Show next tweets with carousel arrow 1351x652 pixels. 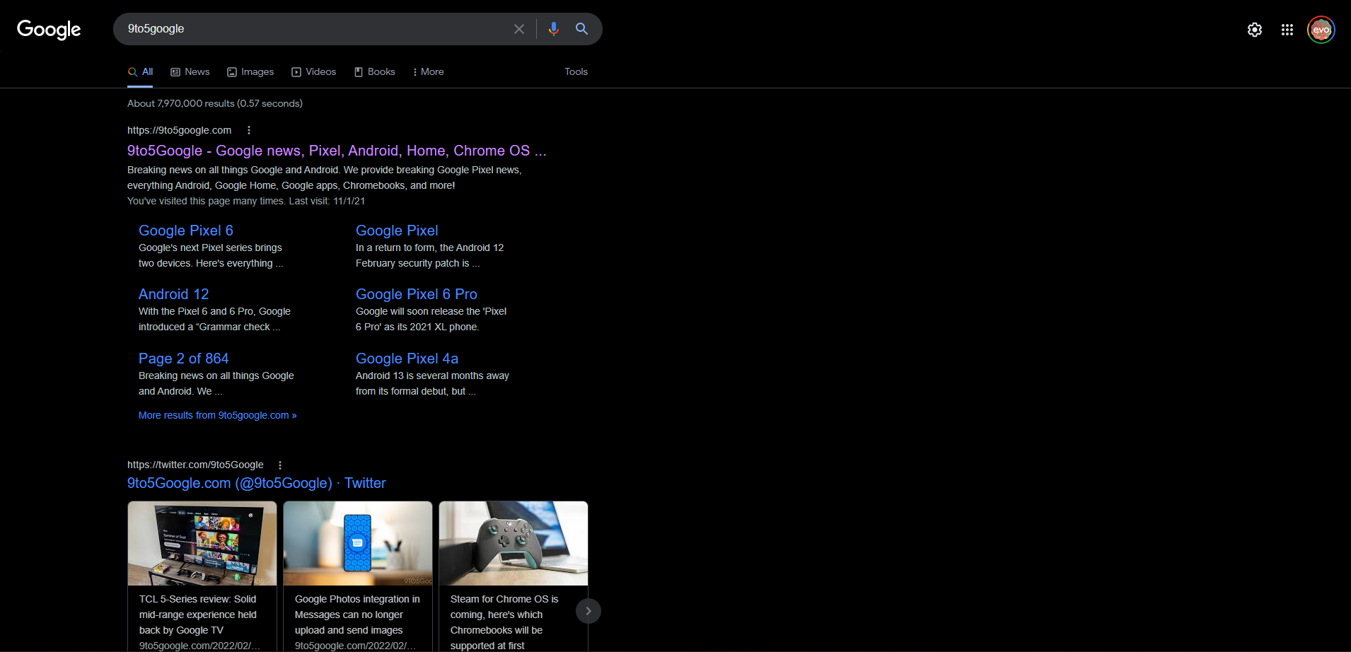point(588,611)
